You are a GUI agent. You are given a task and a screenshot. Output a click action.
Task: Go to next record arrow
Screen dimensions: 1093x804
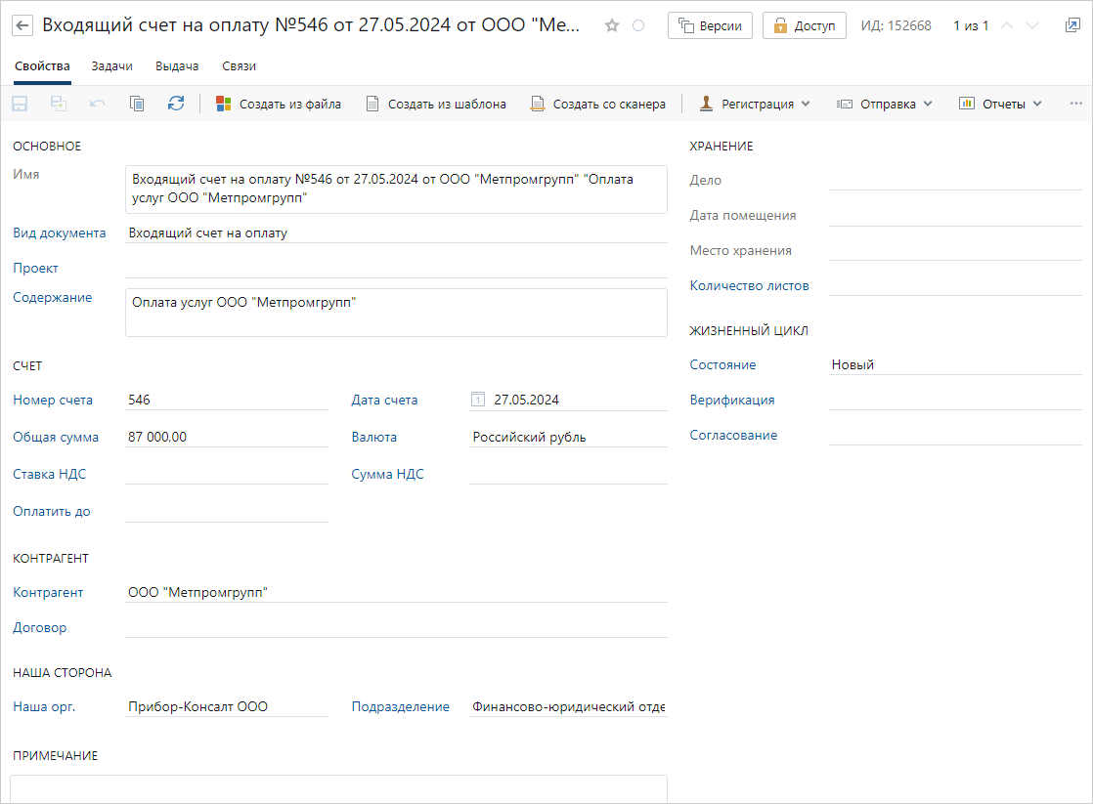1032,26
